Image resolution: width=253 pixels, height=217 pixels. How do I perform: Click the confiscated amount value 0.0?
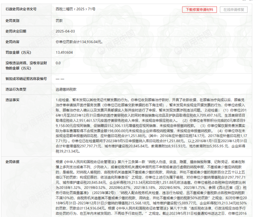coord(58,63)
